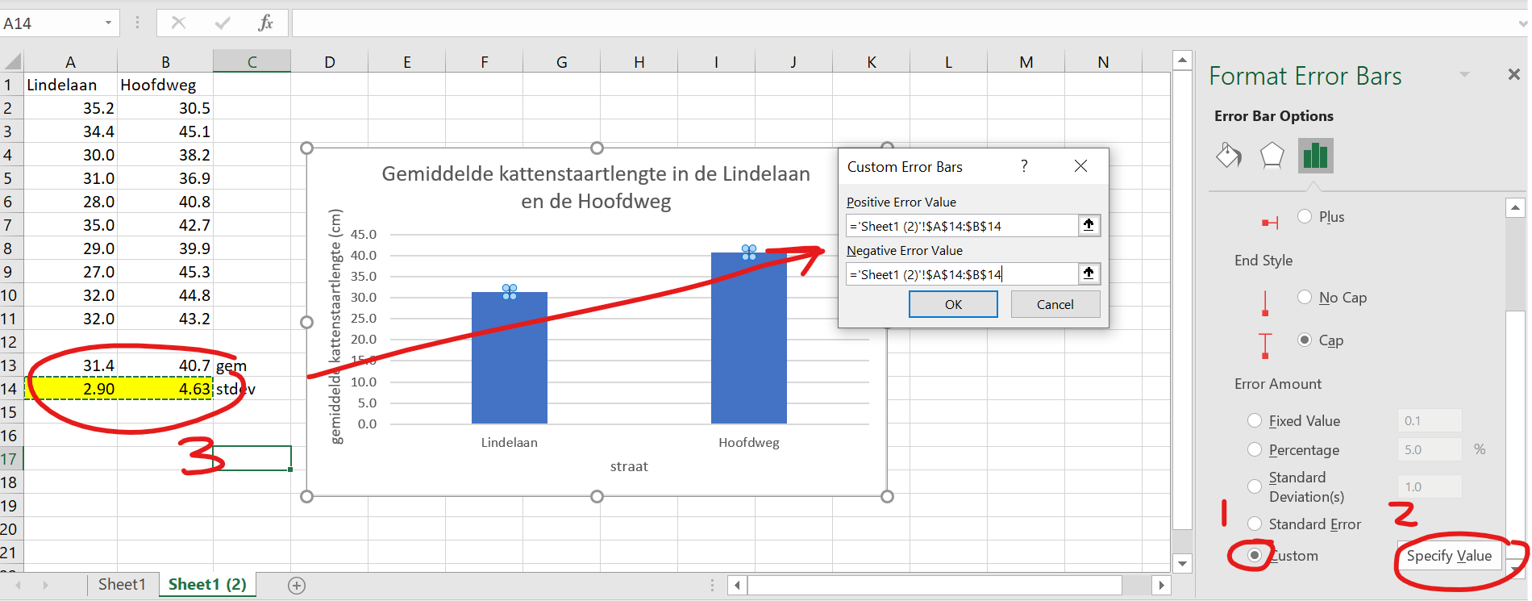Screen dimensions: 1532x601
Task: Add a new sheet with plus icon
Action: [x=297, y=586]
